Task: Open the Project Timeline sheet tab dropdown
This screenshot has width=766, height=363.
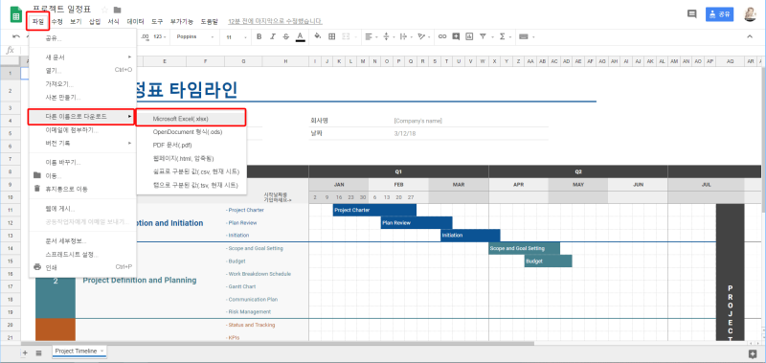Action: point(101,352)
